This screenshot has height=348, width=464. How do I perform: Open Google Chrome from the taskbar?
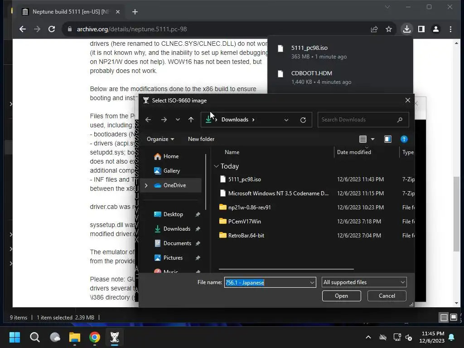(95, 337)
